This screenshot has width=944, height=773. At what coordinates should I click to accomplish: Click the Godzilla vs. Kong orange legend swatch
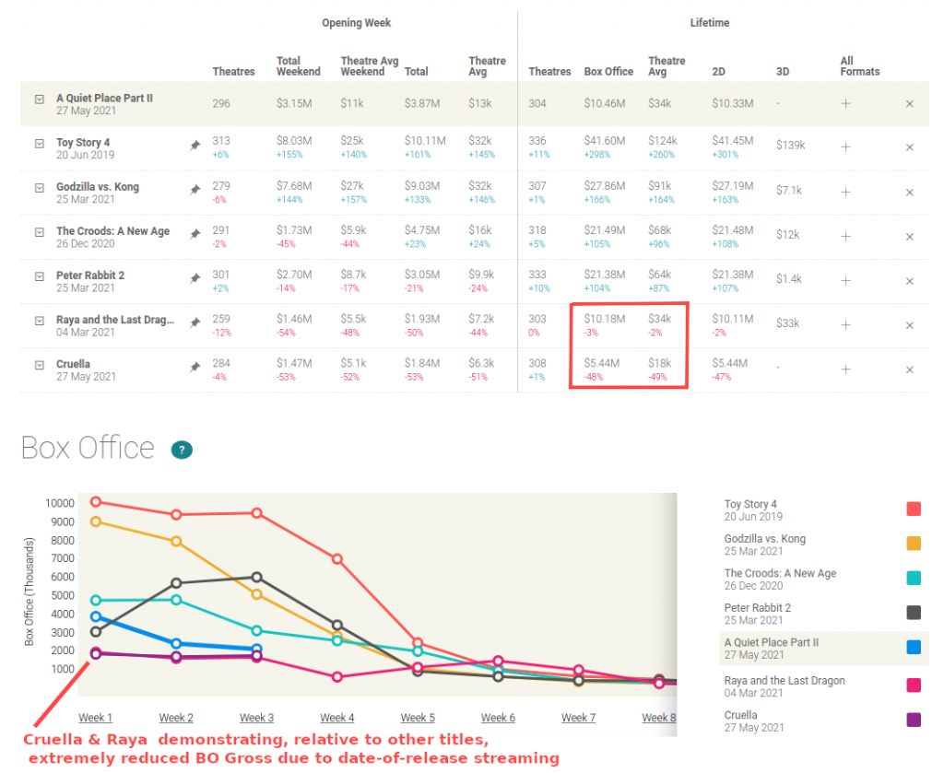pos(914,544)
